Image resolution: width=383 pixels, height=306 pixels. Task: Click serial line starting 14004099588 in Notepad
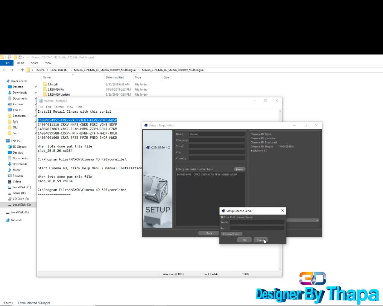[x=77, y=133]
